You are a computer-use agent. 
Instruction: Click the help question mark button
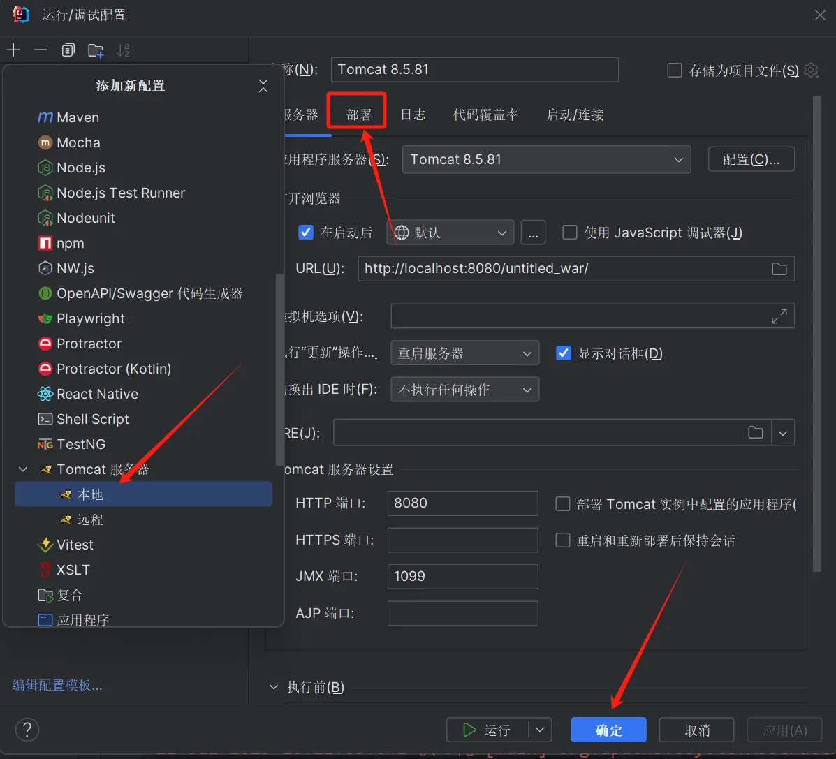point(27,730)
